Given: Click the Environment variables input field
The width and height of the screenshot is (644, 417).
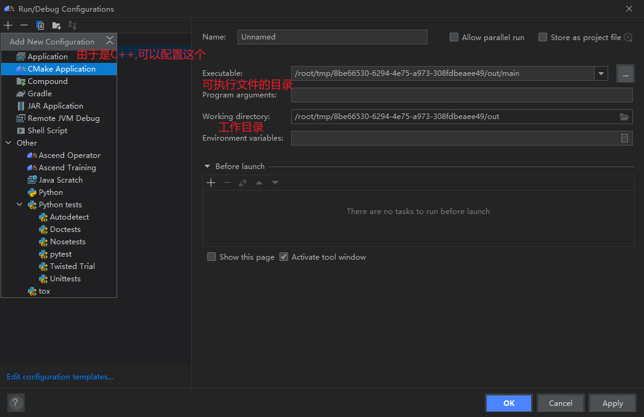Looking at the screenshot, I should 455,138.
